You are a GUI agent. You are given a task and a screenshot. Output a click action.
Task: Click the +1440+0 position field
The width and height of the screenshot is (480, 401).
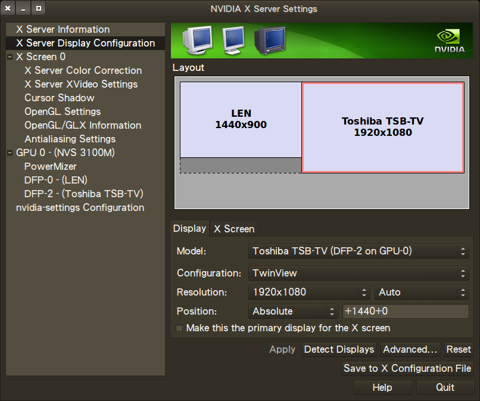click(x=406, y=312)
